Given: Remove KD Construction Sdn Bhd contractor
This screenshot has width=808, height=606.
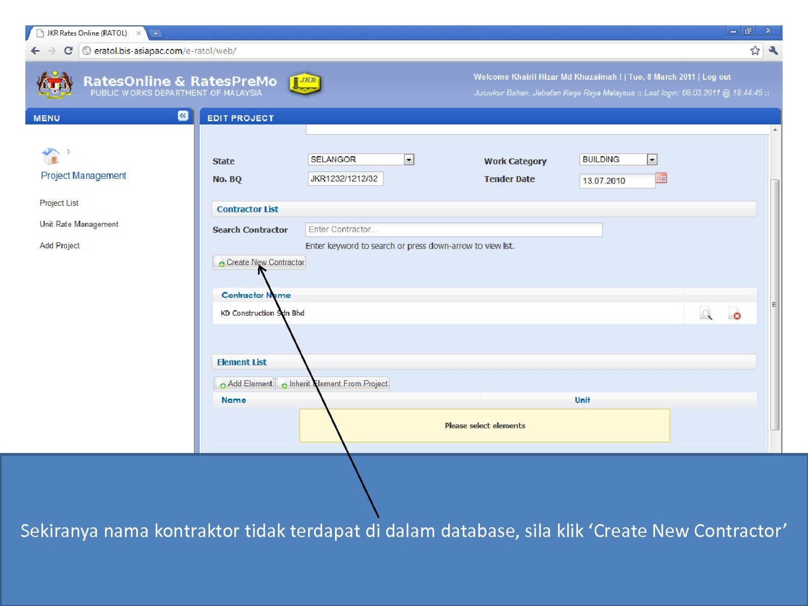Looking at the screenshot, I should pos(734,314).
